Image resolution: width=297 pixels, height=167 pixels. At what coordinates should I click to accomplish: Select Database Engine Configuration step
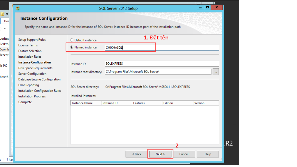(39, 79)
